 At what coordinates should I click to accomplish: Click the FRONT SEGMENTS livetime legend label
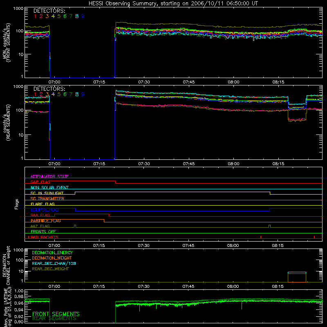pos(56,314)
